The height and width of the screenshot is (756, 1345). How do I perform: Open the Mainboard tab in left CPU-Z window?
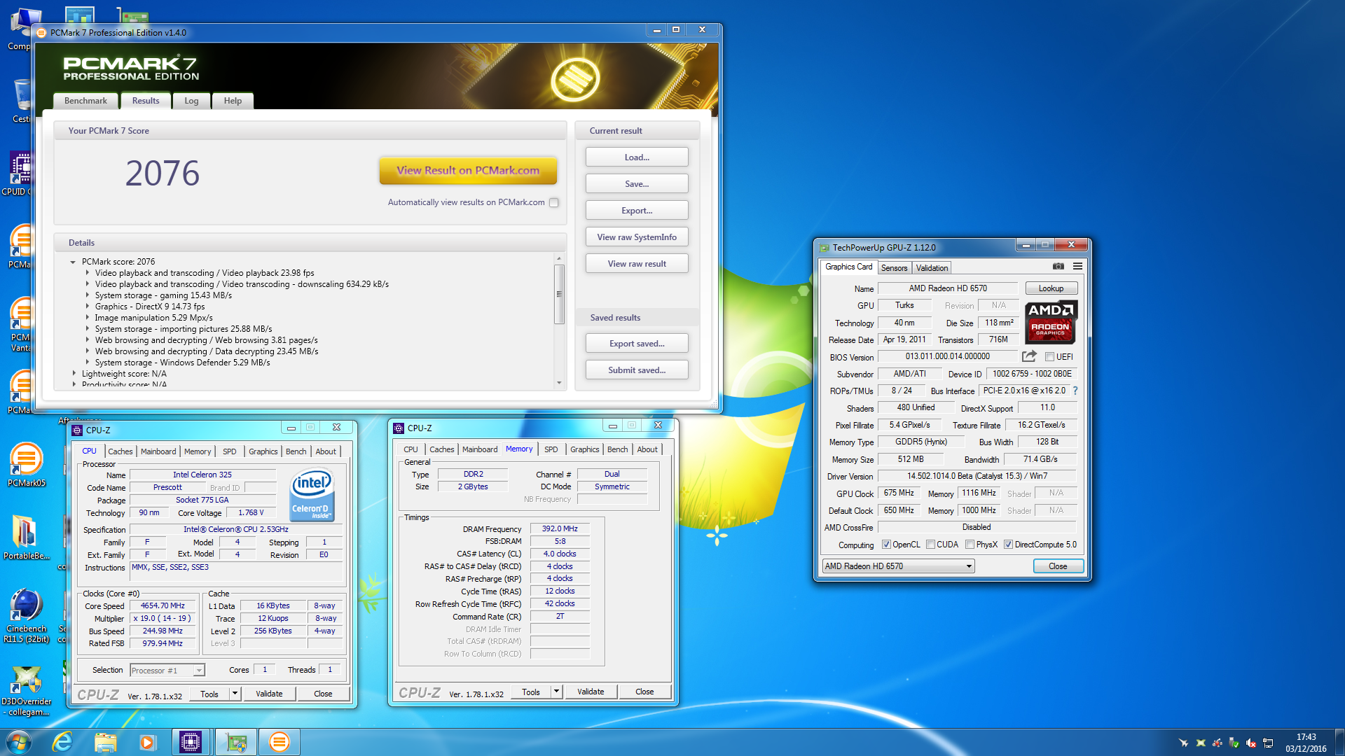158,451
